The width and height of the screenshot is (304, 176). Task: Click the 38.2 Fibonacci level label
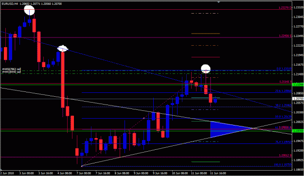(283, 105)
